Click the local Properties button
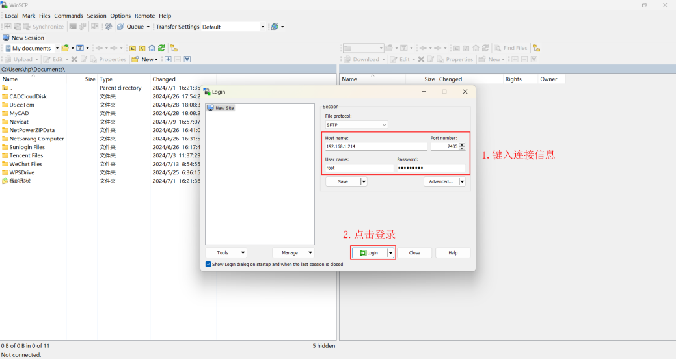676x359 pixels. 108,59
